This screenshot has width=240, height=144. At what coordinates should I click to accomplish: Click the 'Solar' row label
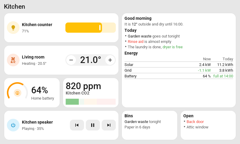point(129,65)
